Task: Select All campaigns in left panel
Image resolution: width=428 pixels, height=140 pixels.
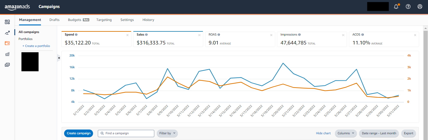Action: [29, 32]
